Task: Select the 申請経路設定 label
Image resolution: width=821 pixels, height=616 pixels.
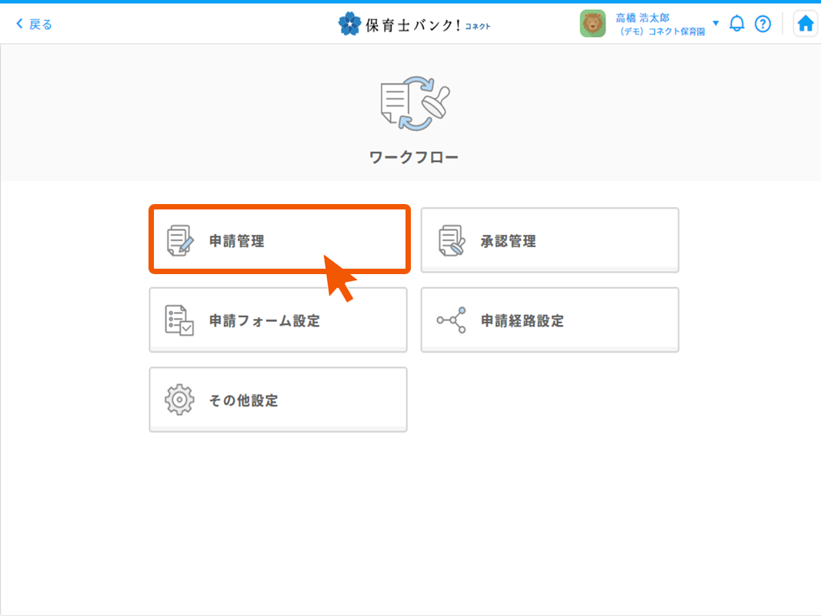Action: point(522,321)
